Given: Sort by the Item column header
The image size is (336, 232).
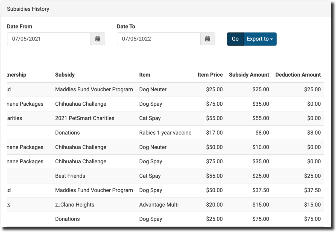Looking at the screenshot, I should tap(145, 75).
